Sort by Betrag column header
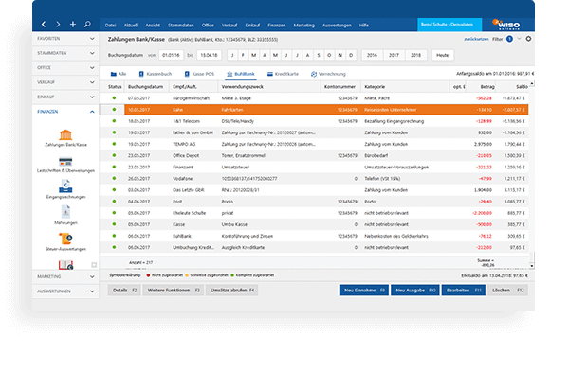This screenshot has width=569, height=371. 481,87
